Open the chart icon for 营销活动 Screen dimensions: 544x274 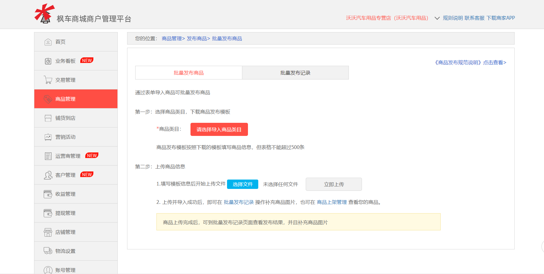pyautogui.click(x=48, y=137)
